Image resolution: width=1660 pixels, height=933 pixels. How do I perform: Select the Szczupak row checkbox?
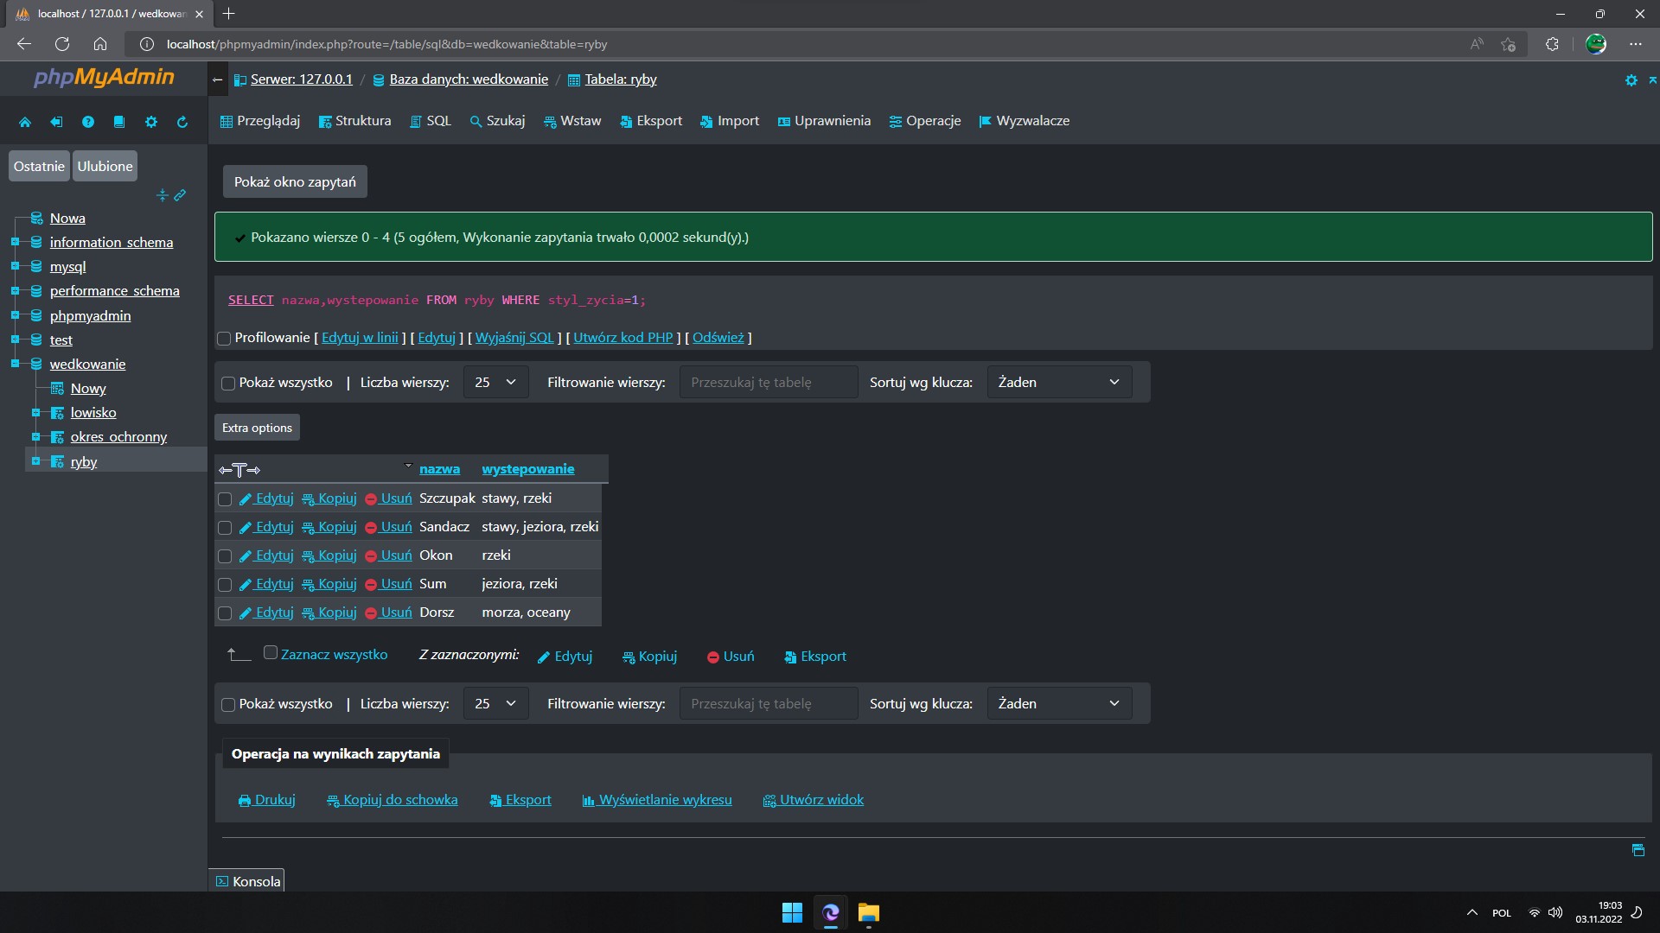(x=225, y=499)
